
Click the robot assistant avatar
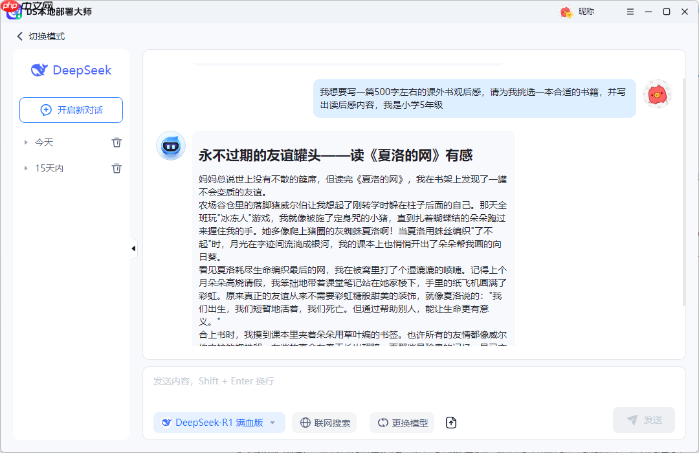(x=171, y=146)
